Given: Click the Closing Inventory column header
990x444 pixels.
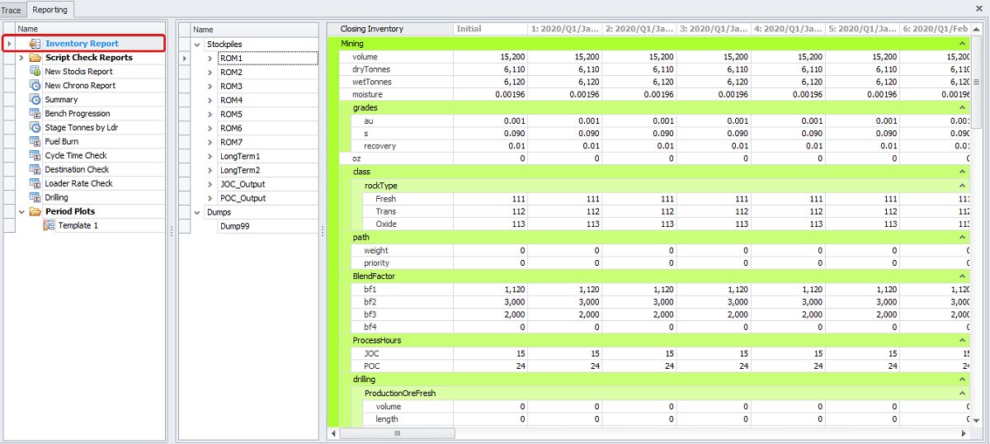Looking at the screenshot, I should click(x=372, y=29).
